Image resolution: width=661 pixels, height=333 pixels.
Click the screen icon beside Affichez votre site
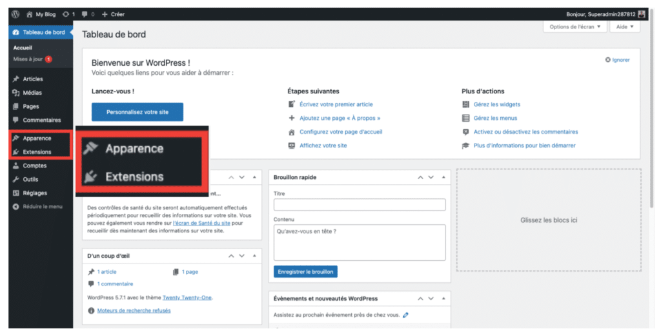[291, 146]
